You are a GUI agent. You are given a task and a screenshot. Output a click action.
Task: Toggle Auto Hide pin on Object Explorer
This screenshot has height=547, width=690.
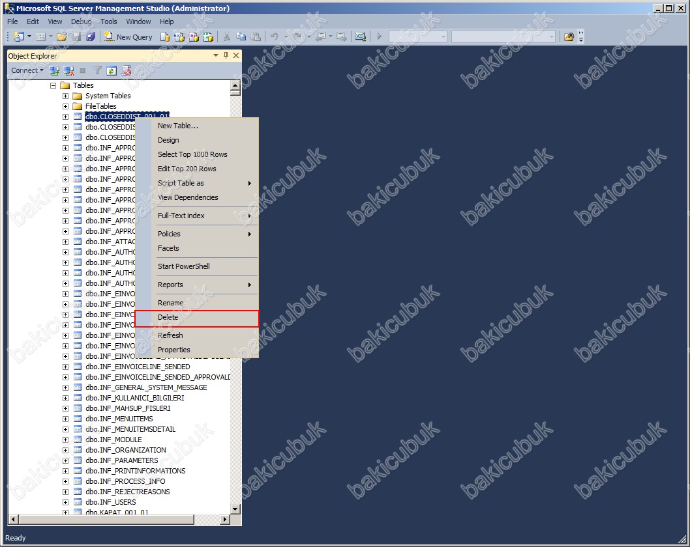226,55
